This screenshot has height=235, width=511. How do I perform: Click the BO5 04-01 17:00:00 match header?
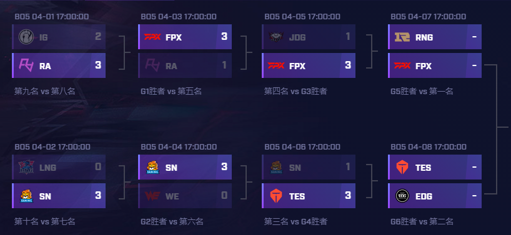click(x=51, y=17)
